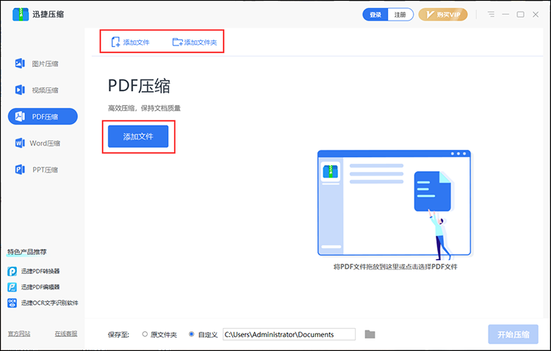Click the big blue 添加文件 button
The height and width of the screenshot is (351, 551).
click(x=138, y=137)
